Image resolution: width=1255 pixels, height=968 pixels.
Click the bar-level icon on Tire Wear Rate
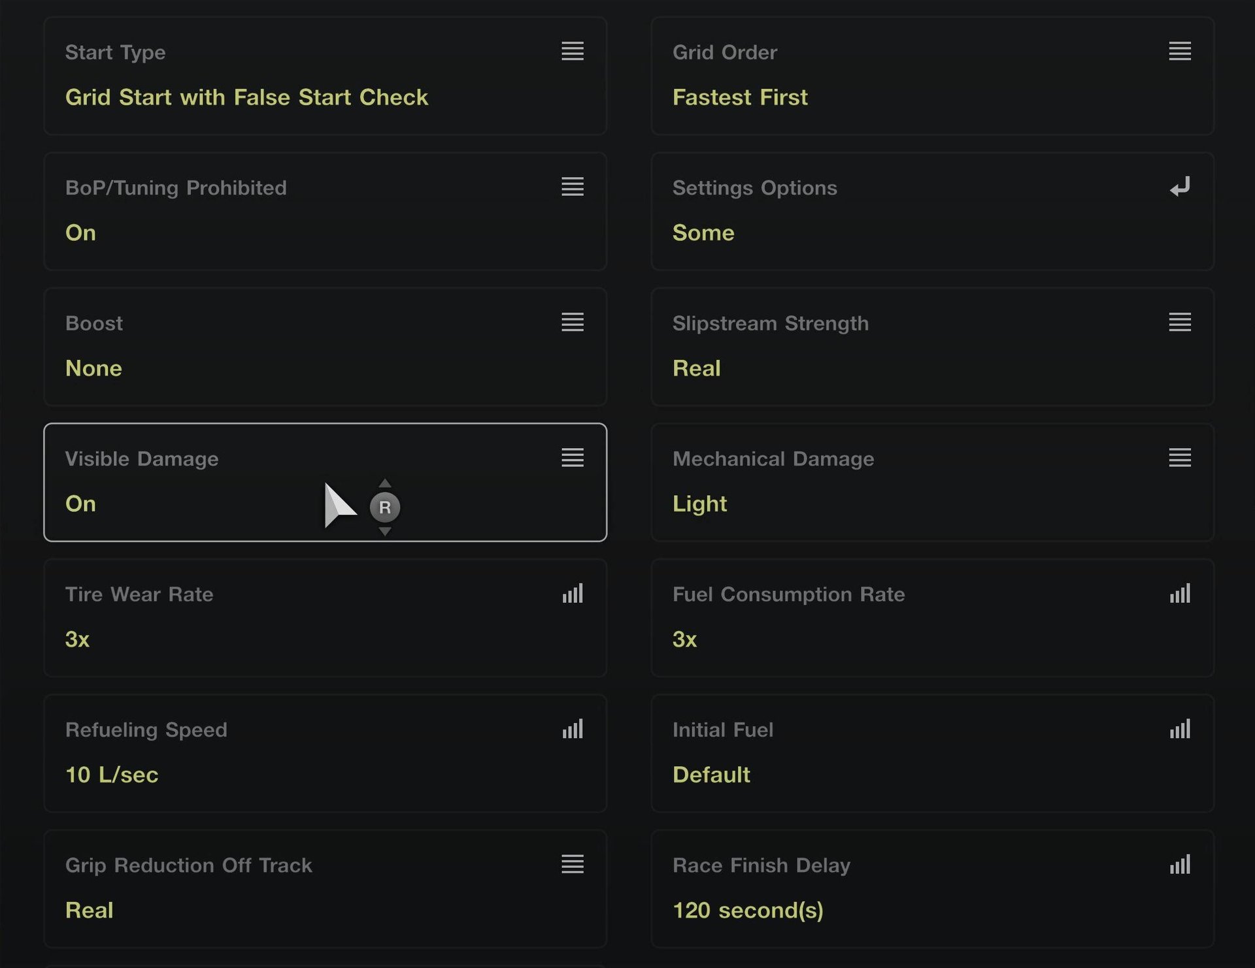click(x=572, y=594)
